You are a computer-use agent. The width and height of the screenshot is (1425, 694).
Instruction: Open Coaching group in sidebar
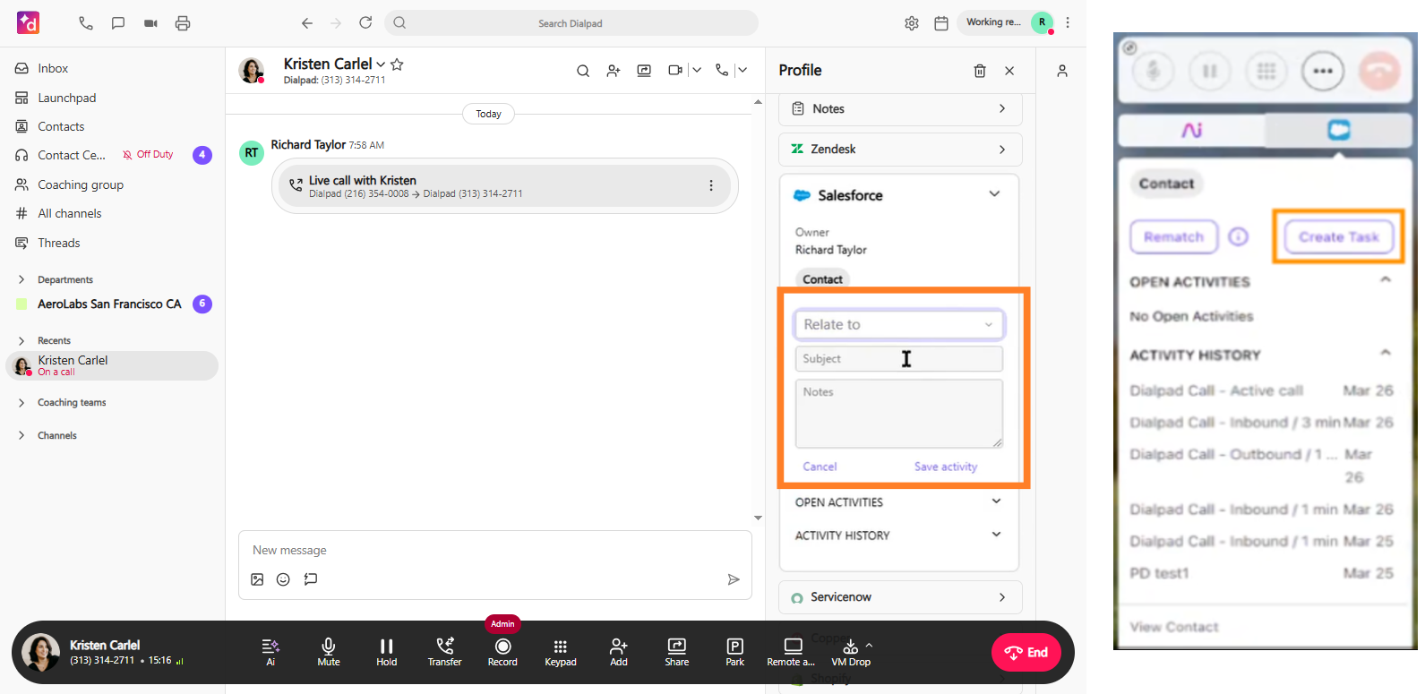[x=81, y=185]
